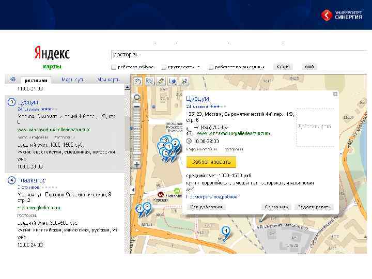
Task: Click map marker 2 in cluster
Action: 175,143
